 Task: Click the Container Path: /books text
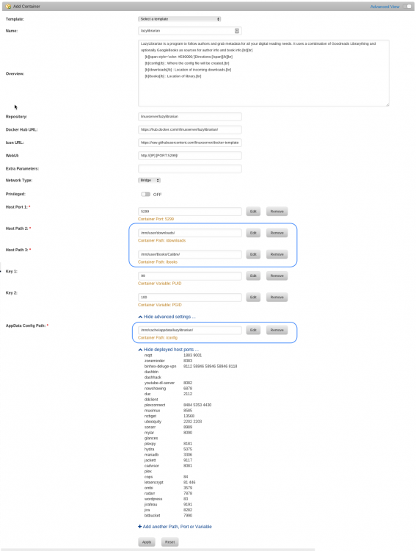pyautogui.click(x=158, y=262)
